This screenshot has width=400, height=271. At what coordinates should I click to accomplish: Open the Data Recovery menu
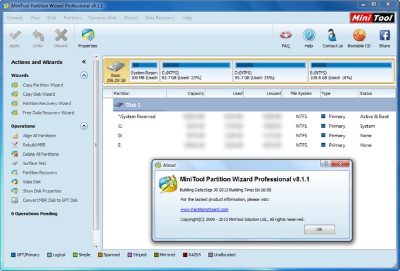[x=160, y=18]
